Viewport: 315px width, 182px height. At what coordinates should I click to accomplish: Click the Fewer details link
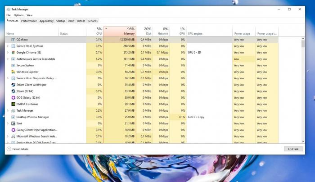pyautogui.click(x=20, y=149)
